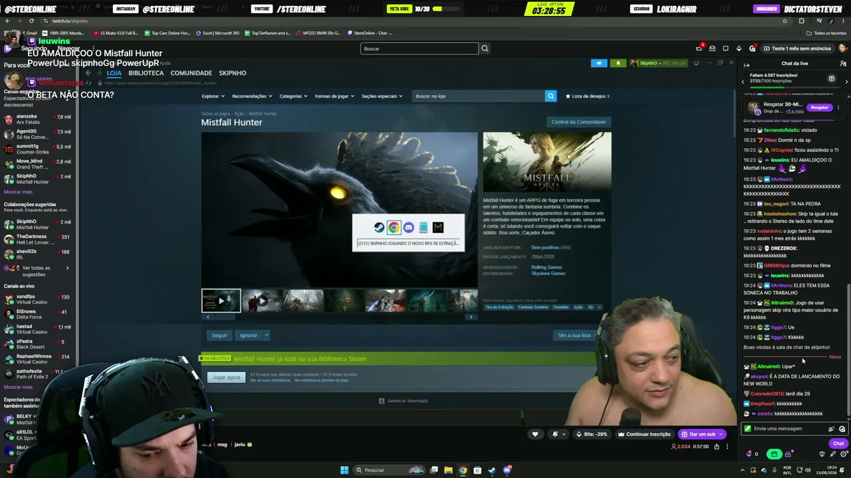The width and height of the screenshot is (851, 478).
Task: Click Mostrar mais under followed channels
Action: (x=18, y=192)
